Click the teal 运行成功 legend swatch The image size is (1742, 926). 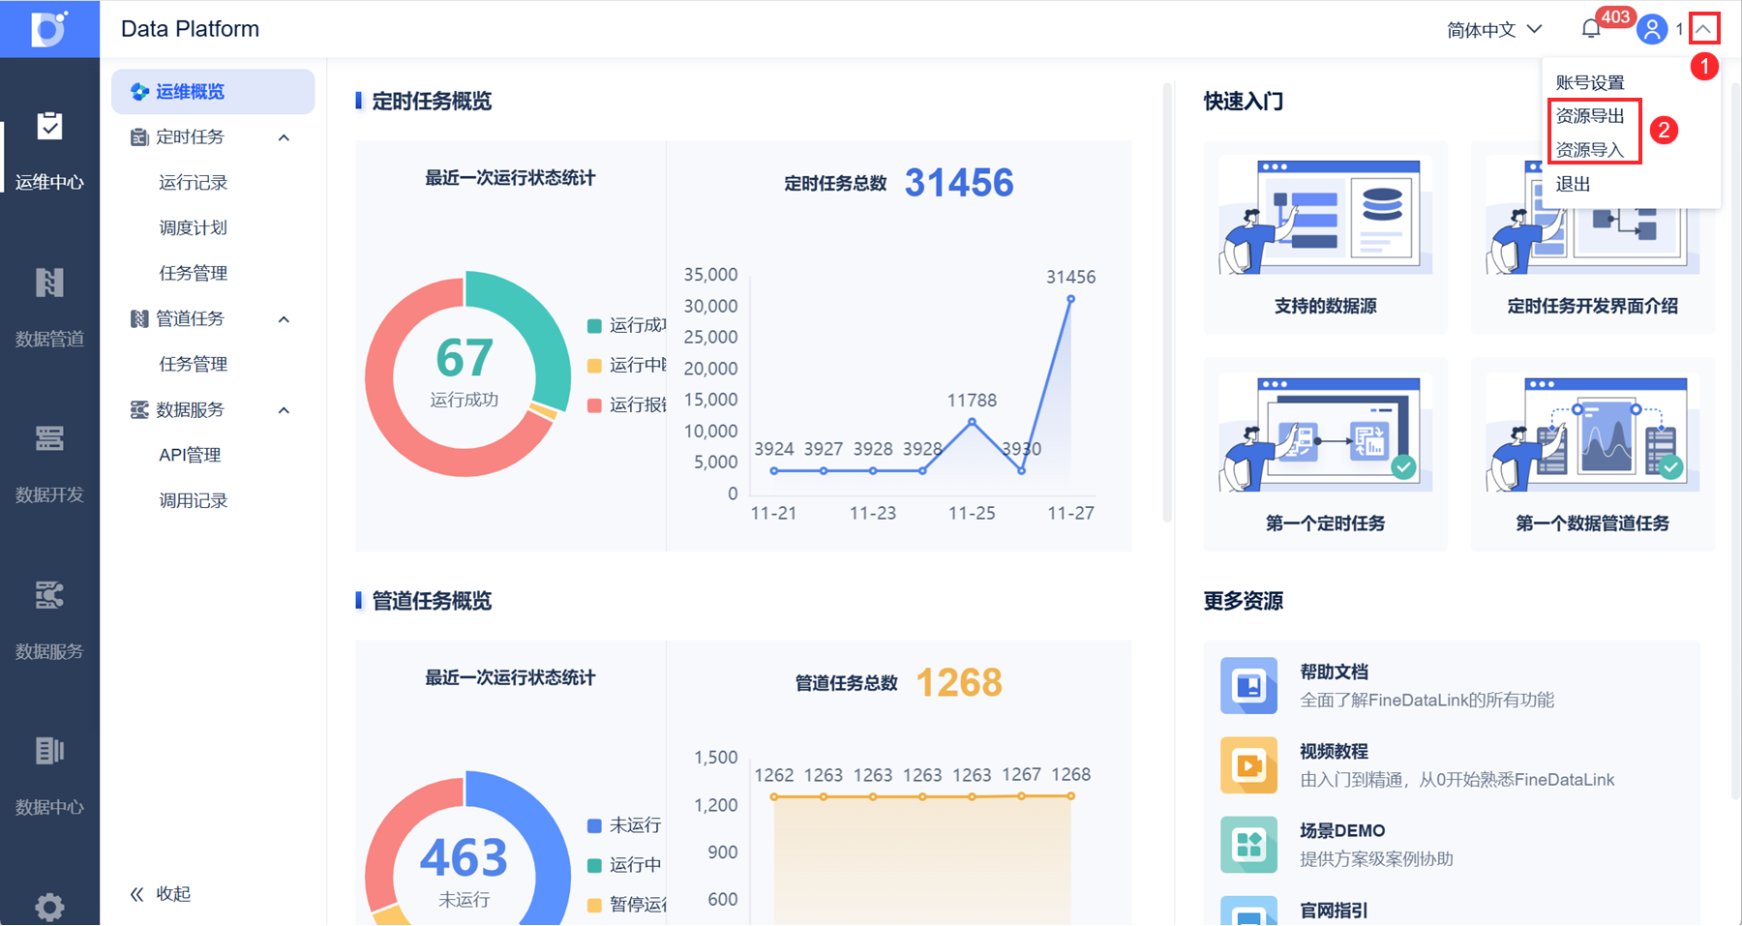[x=594, y=326]
